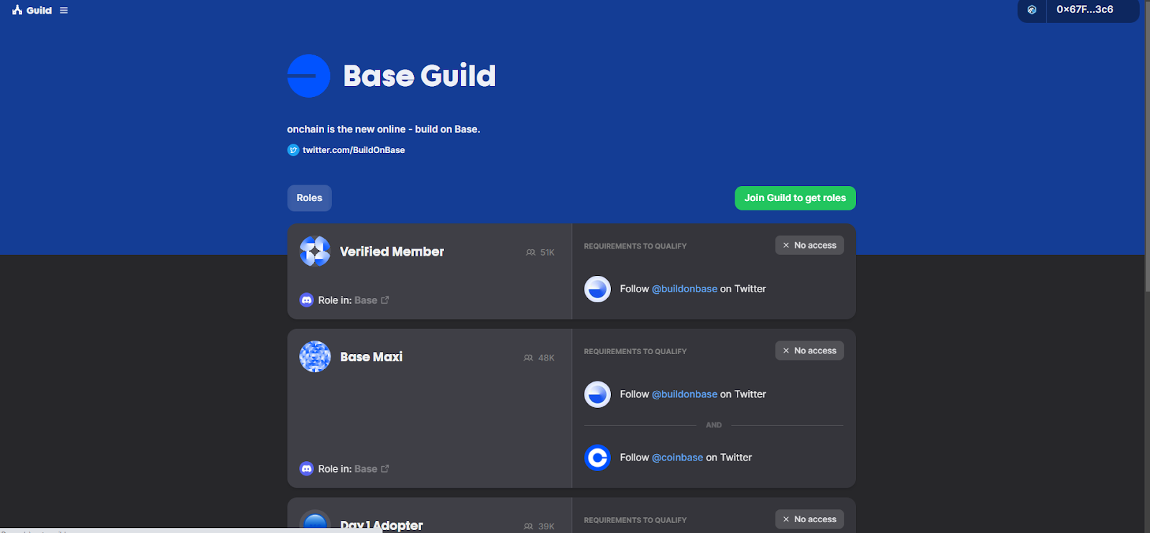The height and width of the screenshot is (533, 1150).
Task: Click buildonbase avatar in Verified Member requirements
Action: tap(597, 289)
